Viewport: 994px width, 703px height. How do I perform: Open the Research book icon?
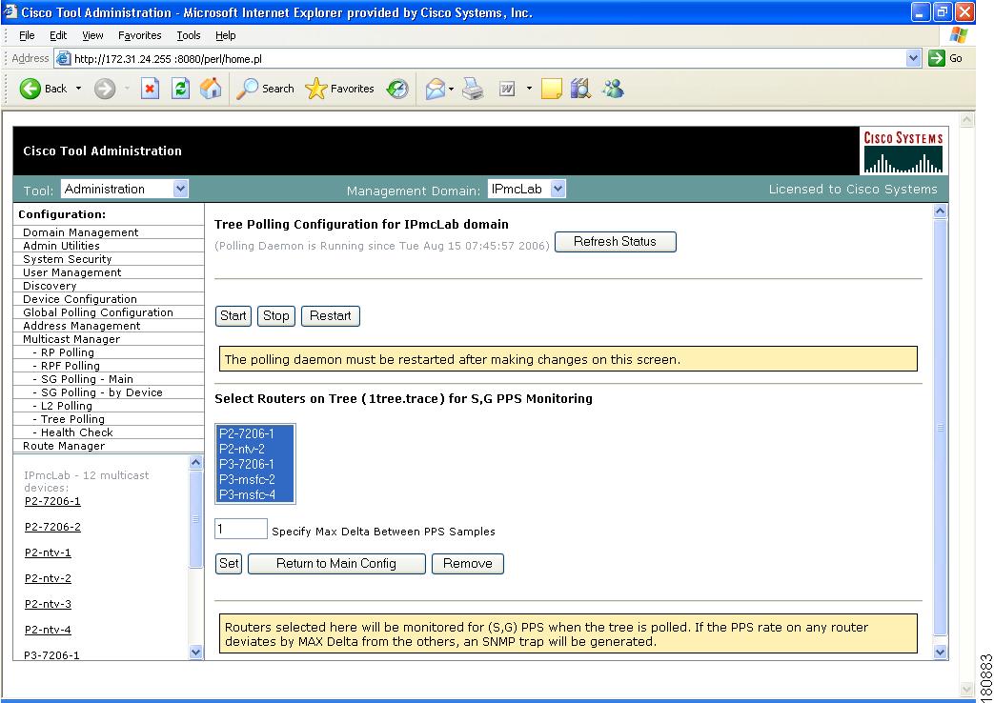580,89
